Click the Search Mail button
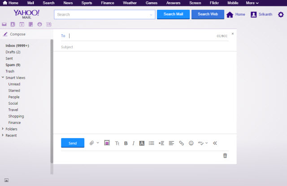 (x=173, y=14)
